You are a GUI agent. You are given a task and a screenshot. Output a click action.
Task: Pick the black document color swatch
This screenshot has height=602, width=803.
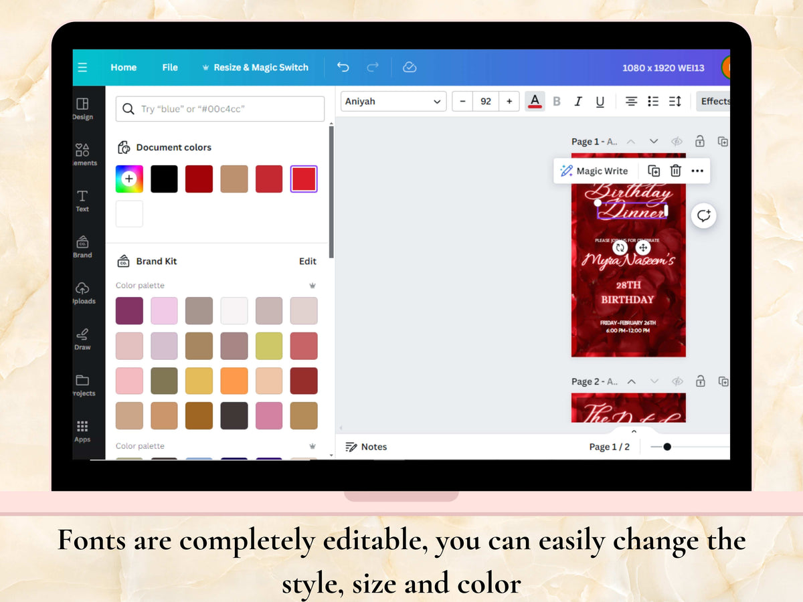click(x=164, y=179)
